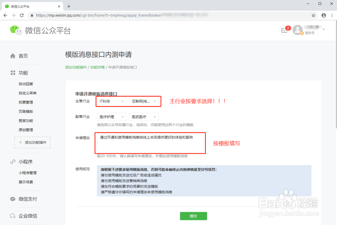The width and height of the screenshot is (337, 225).
Task: Click 功能详情 breadcrumb link
Action: point(97,67)
